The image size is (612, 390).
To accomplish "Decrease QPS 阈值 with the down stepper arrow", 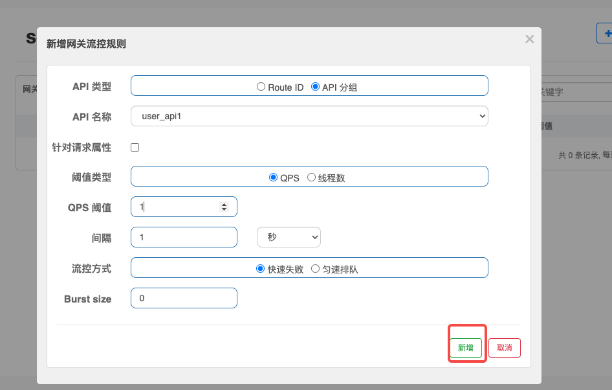I will click(x=224, y=209).
